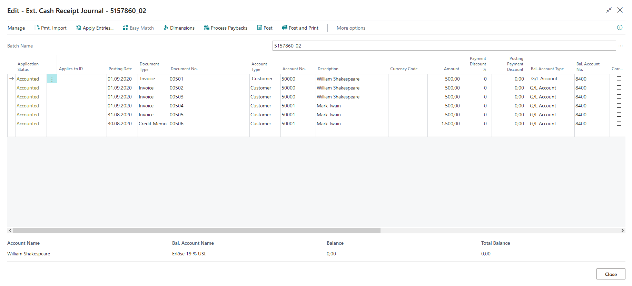Click the Post and Print printer icon

pos(285,28)
